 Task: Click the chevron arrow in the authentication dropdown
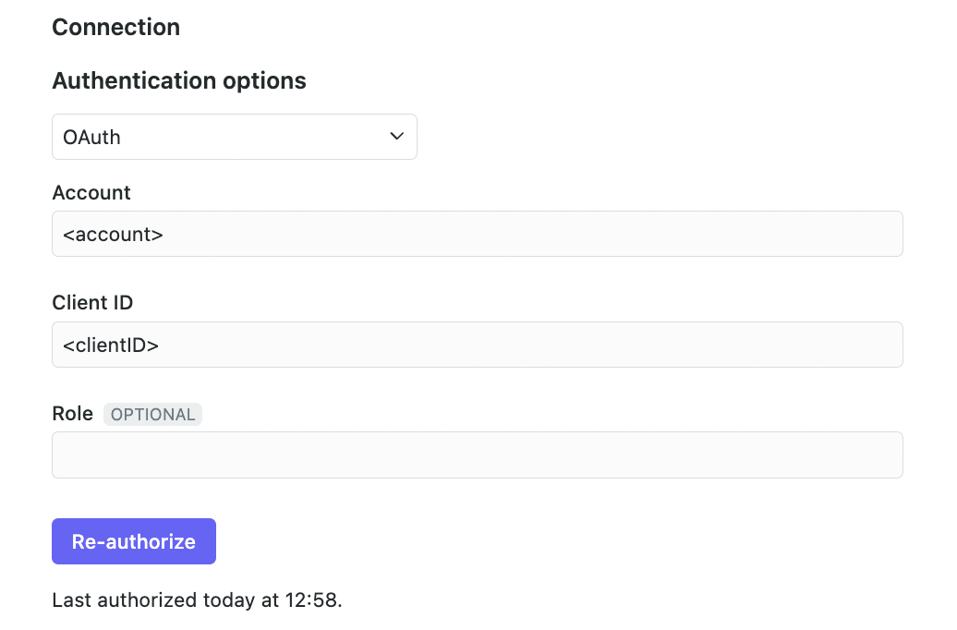[397, 137]
